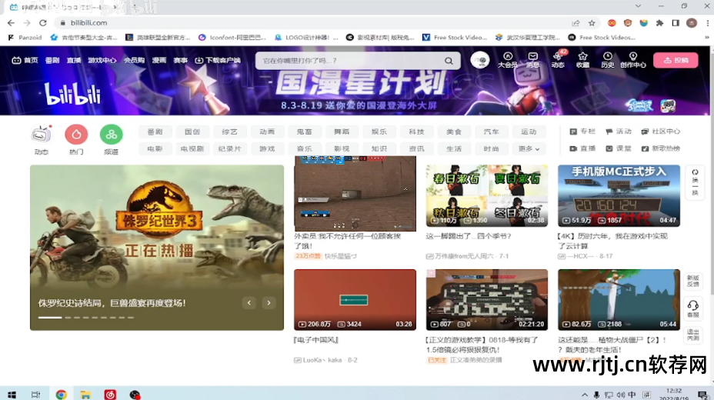
Task: Open the 电子中国风 video thumbnail
Action: pyautogui.click(x=355, y=299)
